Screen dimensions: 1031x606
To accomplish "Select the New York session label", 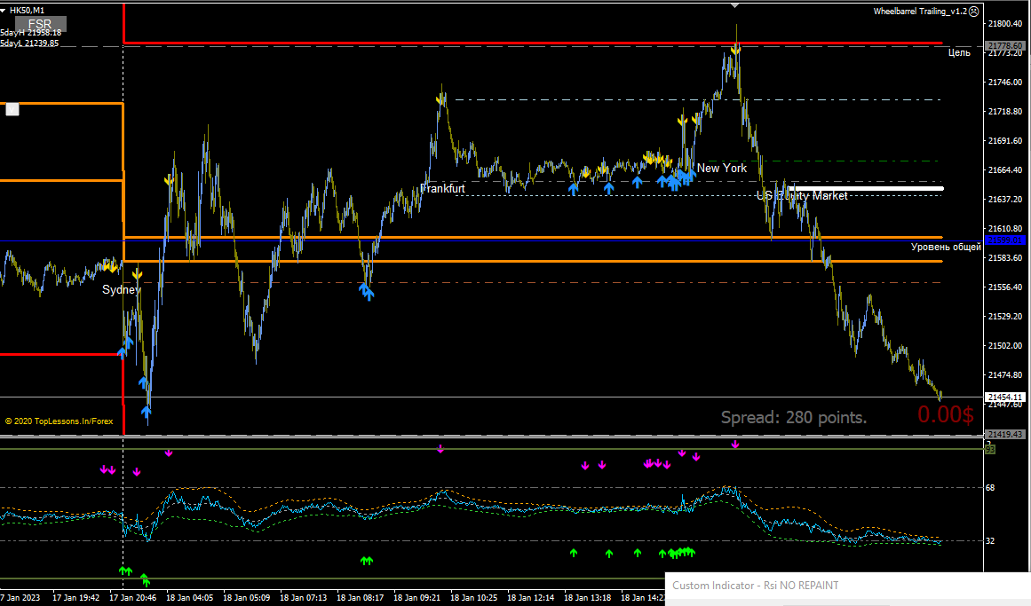I will pyautogui.click(x=721, y=169).
